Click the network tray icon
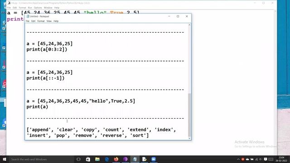The height and width of the screenshot is (163, 290). [x=256, y=159]
